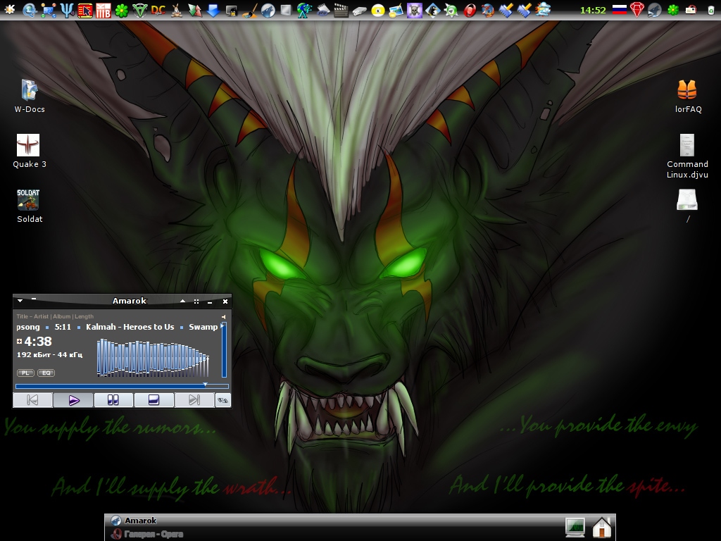Launch the orange DC file-sharing client
The height and width of the screenshot is (541, 721).
pos(158,10)
